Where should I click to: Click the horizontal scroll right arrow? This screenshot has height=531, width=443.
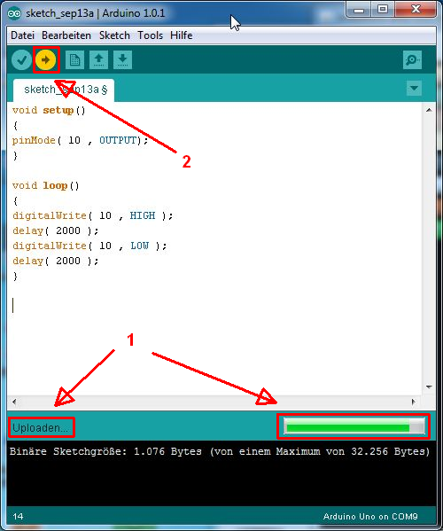414,402
